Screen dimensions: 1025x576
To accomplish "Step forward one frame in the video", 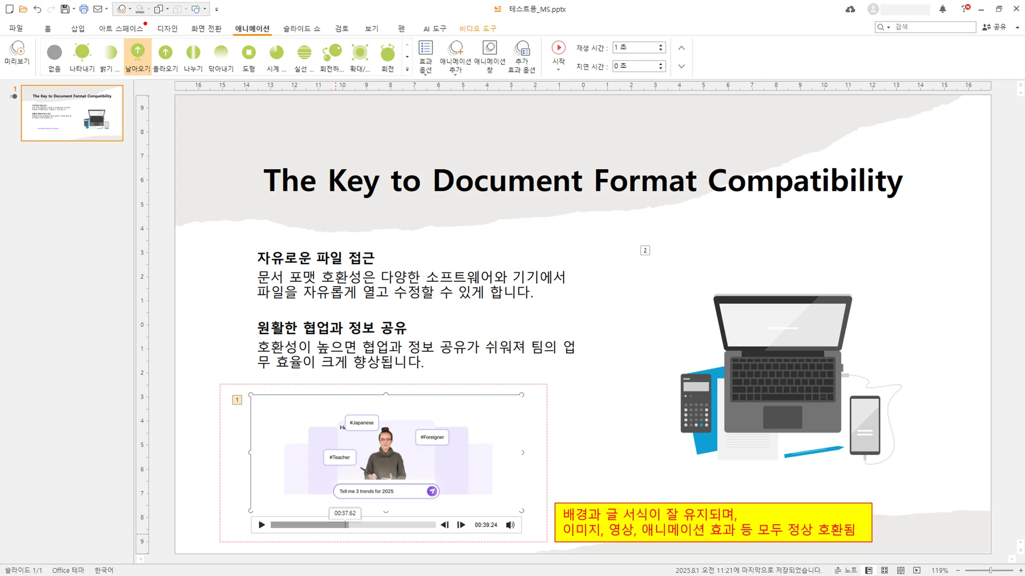I will tap(461, 525).
